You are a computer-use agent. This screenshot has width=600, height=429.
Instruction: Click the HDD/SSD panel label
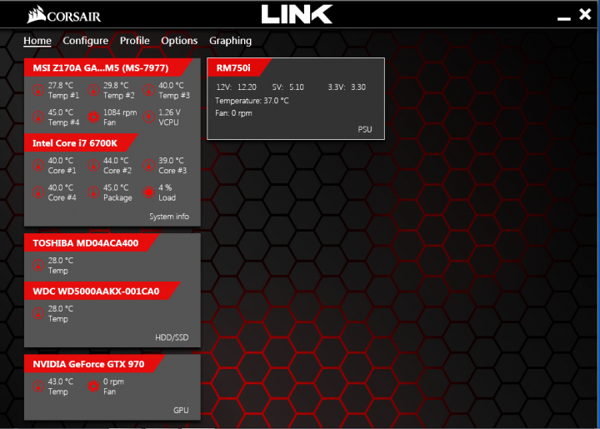pyautogui.click(x=172, y=337)
